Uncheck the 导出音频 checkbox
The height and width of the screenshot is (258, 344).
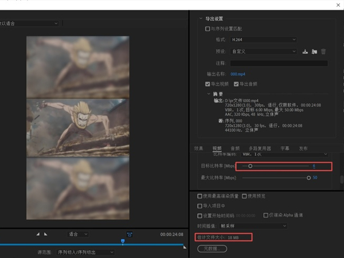click(236, 84)
